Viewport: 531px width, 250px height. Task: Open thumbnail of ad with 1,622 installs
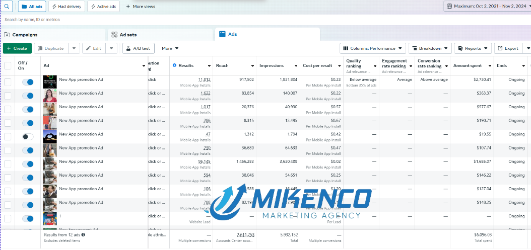49,96
